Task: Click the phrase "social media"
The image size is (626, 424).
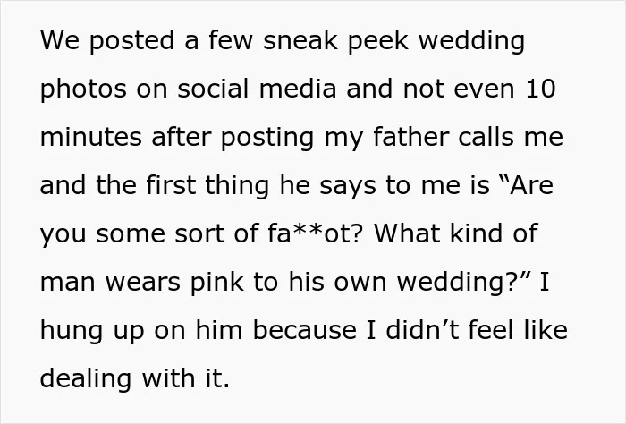Action: [x=257, y=89]
